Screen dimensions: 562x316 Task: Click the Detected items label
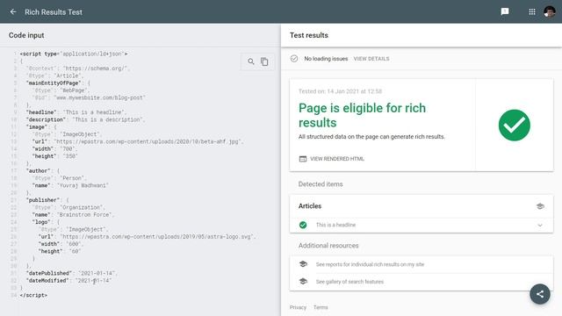point(321,184)
